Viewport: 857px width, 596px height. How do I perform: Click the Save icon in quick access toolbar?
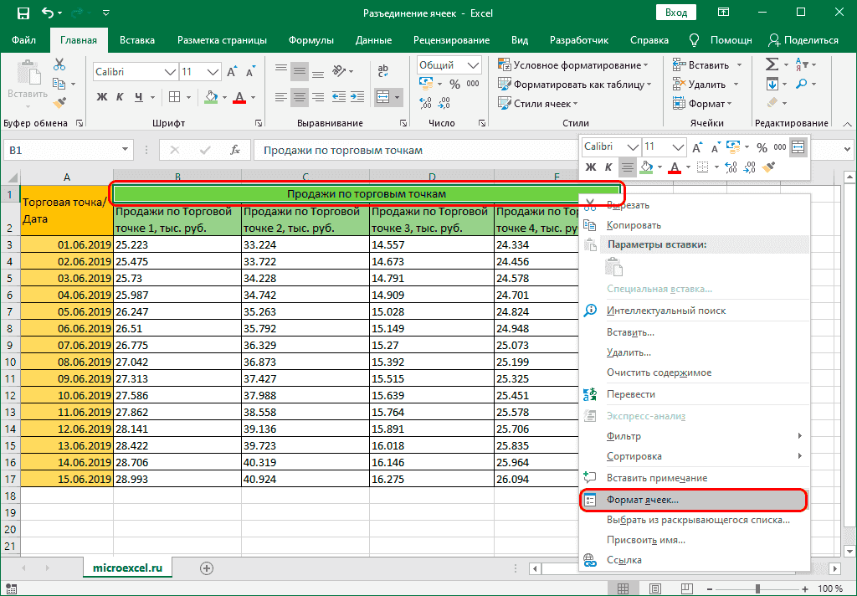[23, 13]
